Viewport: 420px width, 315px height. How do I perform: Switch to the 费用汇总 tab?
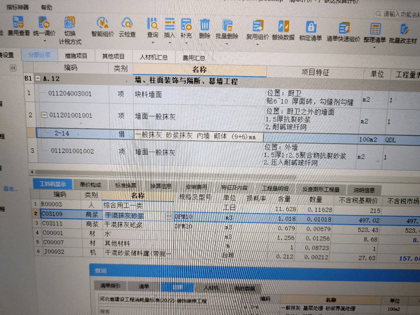[x=194, y=58]
